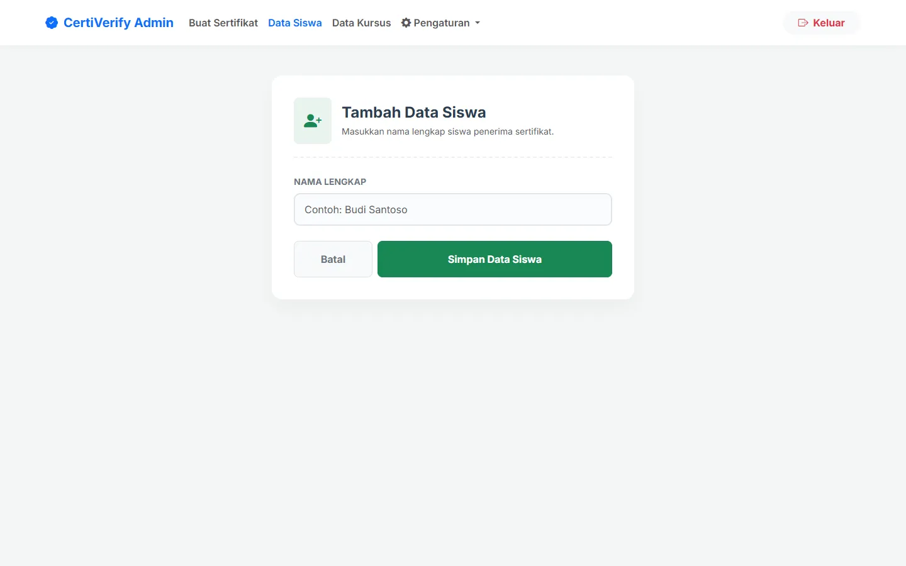Click the blue verified badge logo icon

(x=52, y=23)
